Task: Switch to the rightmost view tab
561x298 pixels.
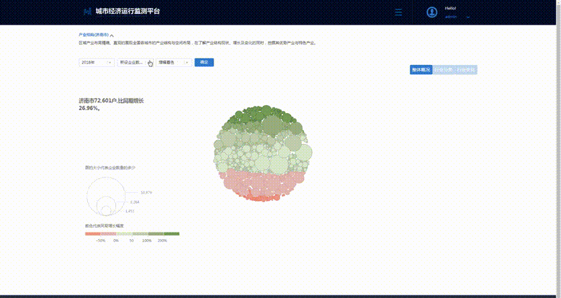Action: pyautogui.click(x=466, y=70)
